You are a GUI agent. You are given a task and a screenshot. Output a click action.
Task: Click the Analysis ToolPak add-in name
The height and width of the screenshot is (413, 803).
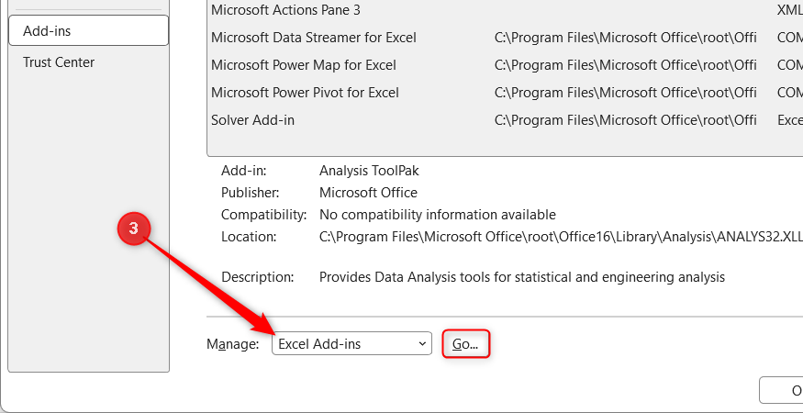click(x=369, y=171)
